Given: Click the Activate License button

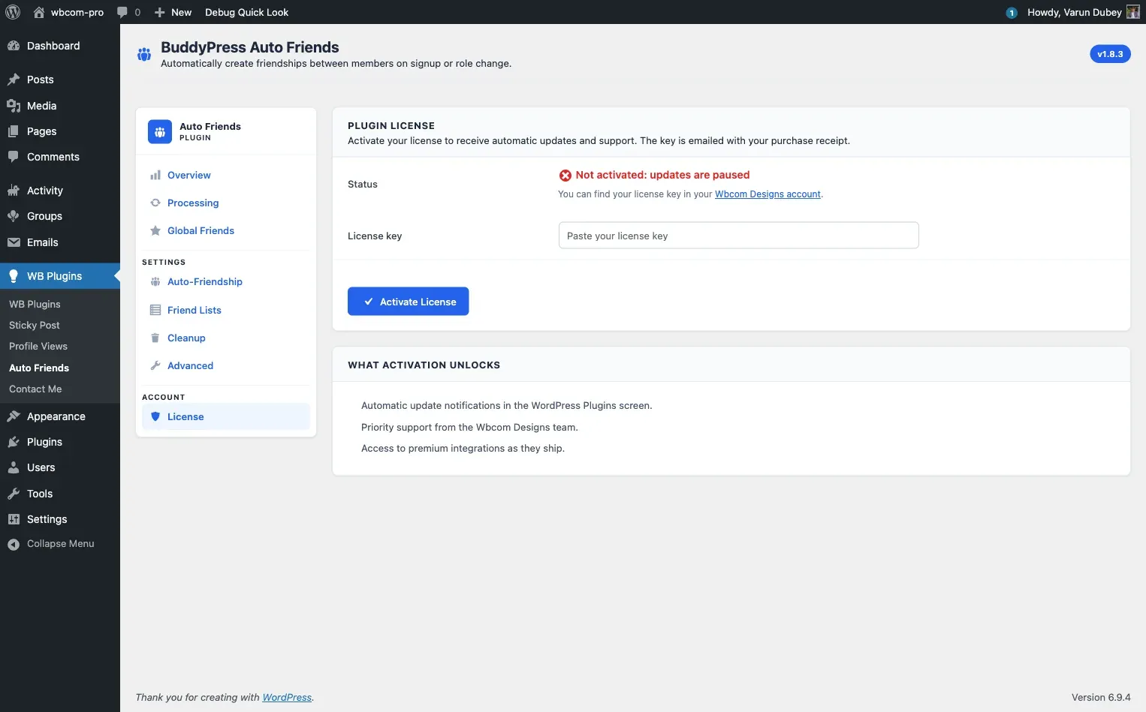Looking at the screenshot, I should click(x=408, y=302).
